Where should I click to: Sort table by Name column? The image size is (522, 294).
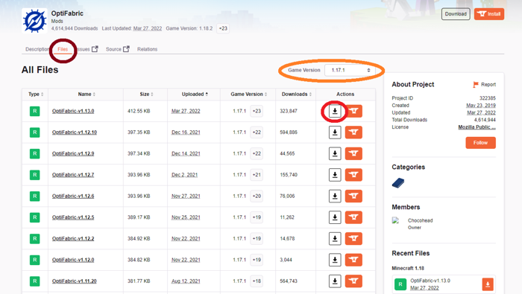(x=87, y=95)
